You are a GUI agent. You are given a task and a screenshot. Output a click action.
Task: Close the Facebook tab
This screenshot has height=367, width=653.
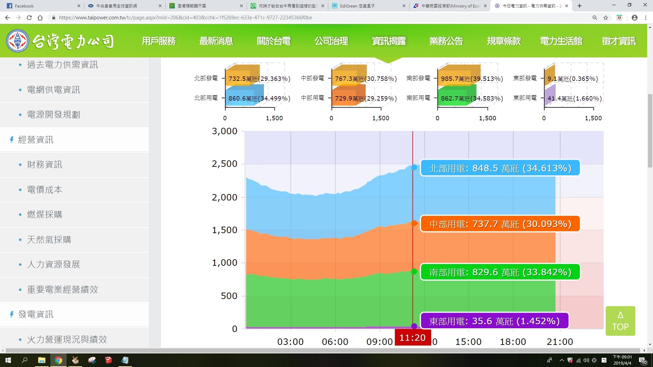coord(79,6)
